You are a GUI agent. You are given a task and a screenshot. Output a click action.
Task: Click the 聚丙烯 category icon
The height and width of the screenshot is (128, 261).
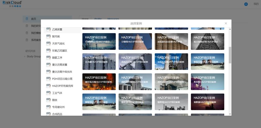tap(48, 37)
